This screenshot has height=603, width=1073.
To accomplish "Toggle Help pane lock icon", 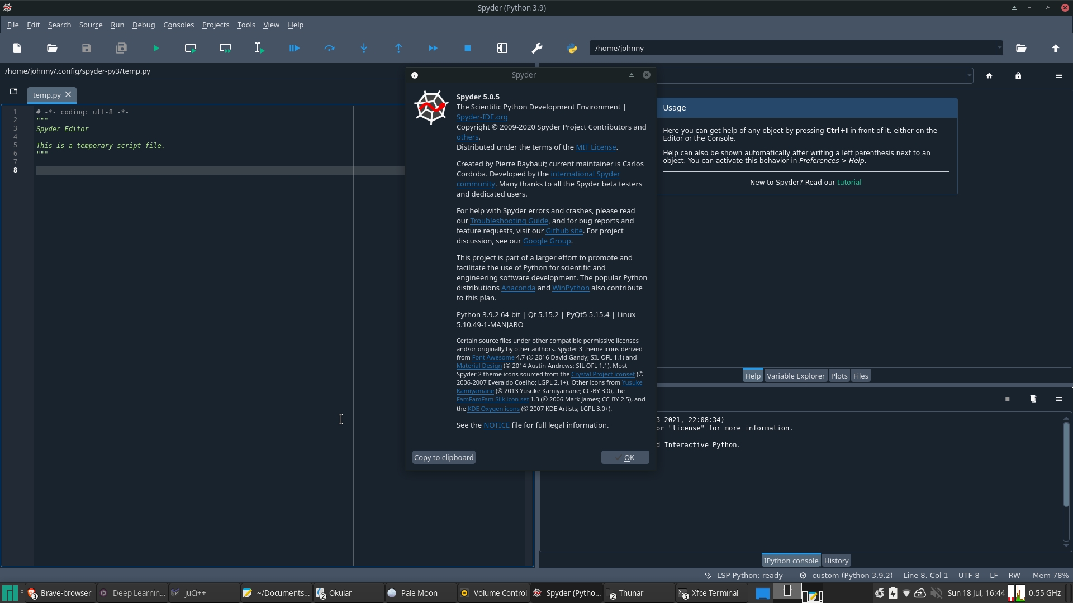I will tap(1018, 75).
